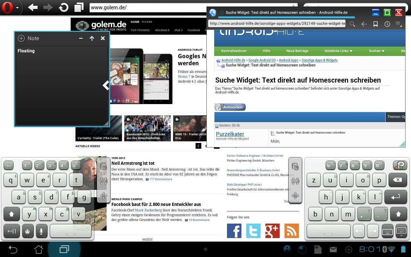This screenshot has width=411, height=257.
Task: Tap the left keyboard merge/split handle icon
Action: (x=103, y=181)
